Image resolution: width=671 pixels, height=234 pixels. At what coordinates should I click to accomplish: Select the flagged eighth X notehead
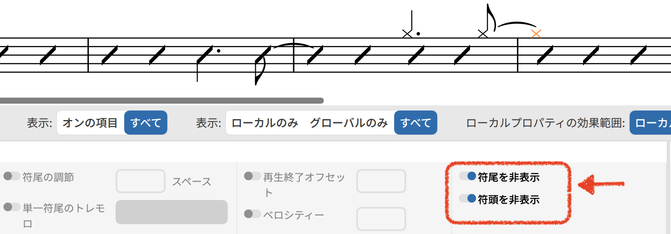pos(483,34)
